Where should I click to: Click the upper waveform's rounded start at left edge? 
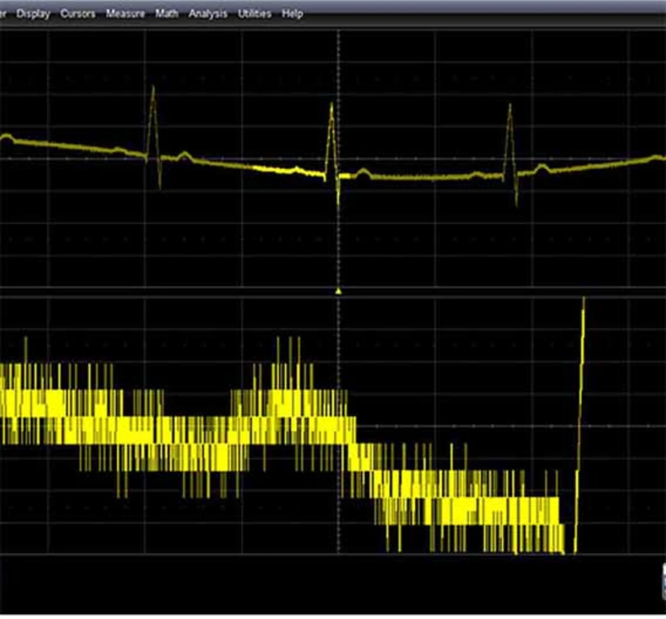click(6, 137)
